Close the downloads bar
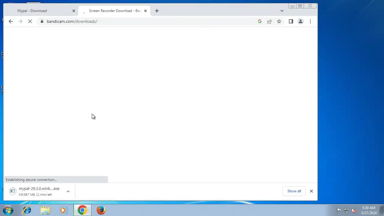384x216 pixels. coord(311,191)
